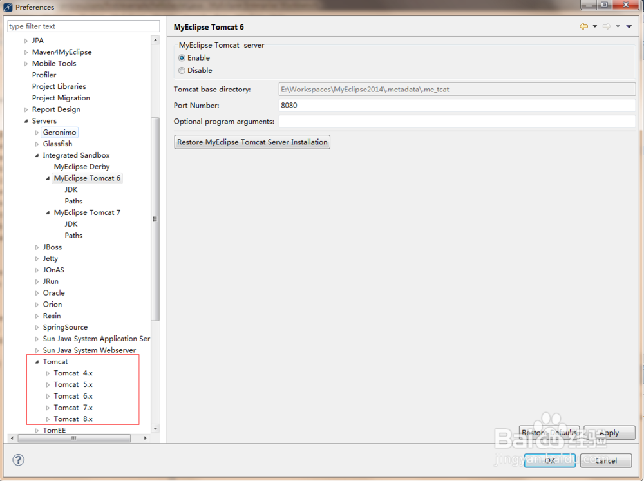Click the help question mark icon
This screenshot has width=644, height=481.
(x=18, y=460)
